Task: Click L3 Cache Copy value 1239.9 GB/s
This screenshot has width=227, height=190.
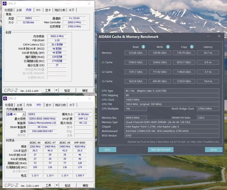Action: pyautogui.click(x=184, y=81)
